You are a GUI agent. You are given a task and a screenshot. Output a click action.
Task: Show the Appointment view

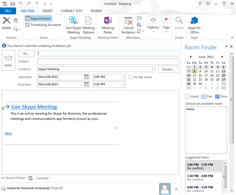[38, 18]
